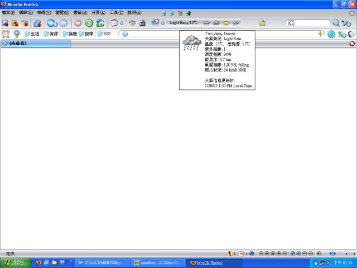Click the Forward arrow button
357x268 pixels.
[x=64, y=23]
